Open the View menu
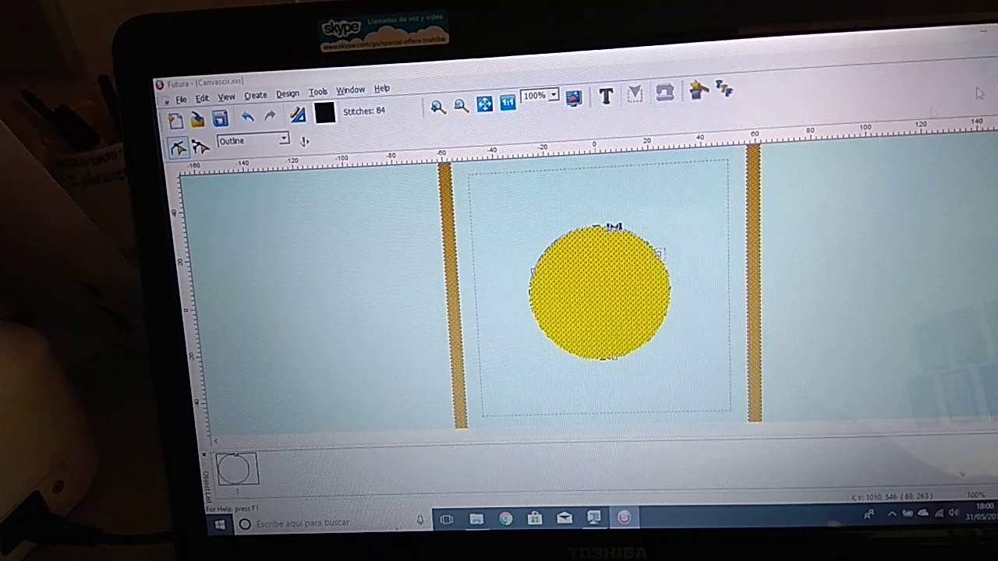 coord(226,97)
